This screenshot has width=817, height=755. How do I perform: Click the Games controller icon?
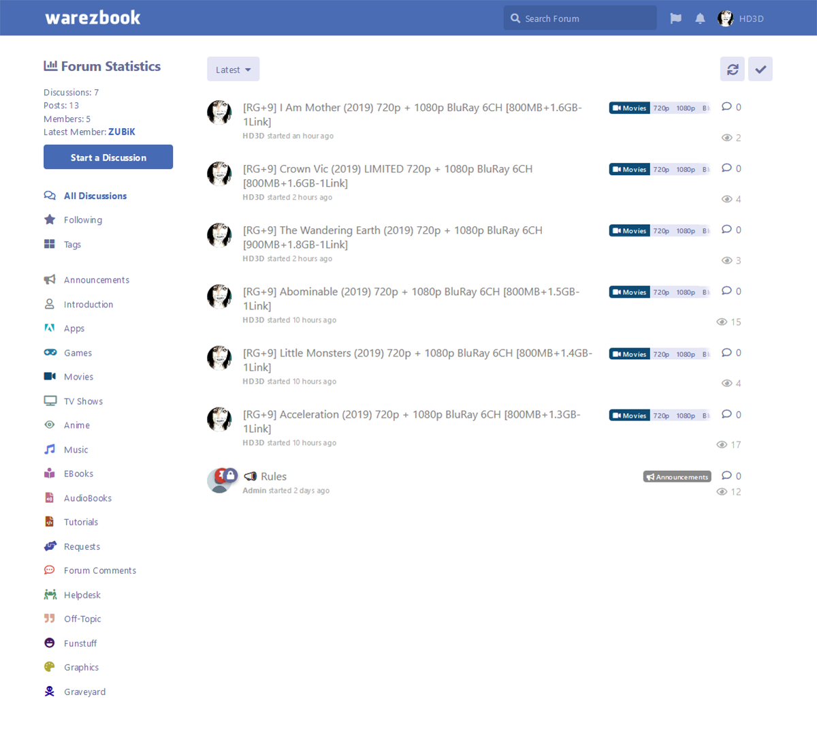pyautogui.click(x=50, y=352)
